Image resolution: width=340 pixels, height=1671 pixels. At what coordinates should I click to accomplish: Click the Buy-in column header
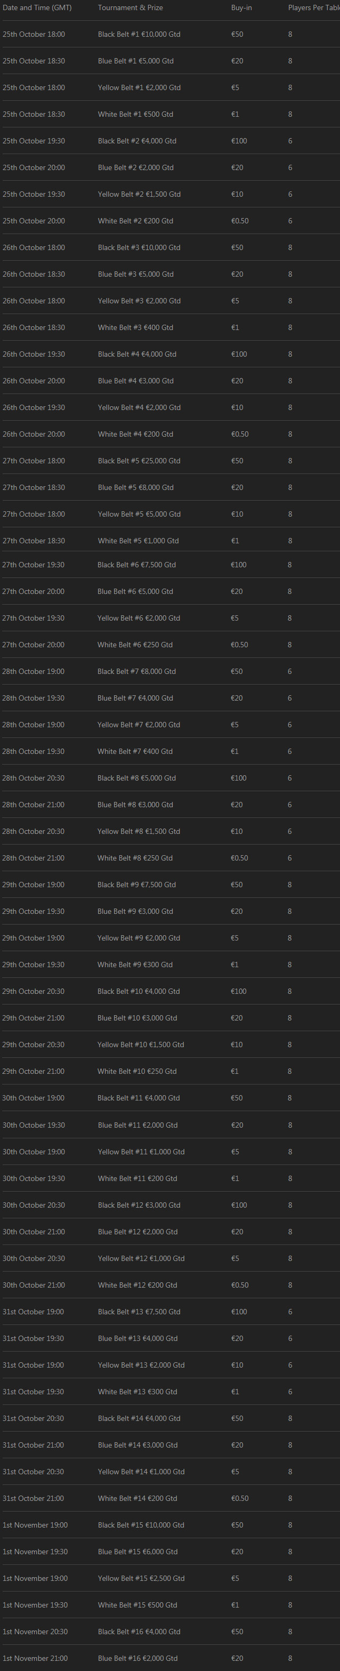tap(241, 8)
